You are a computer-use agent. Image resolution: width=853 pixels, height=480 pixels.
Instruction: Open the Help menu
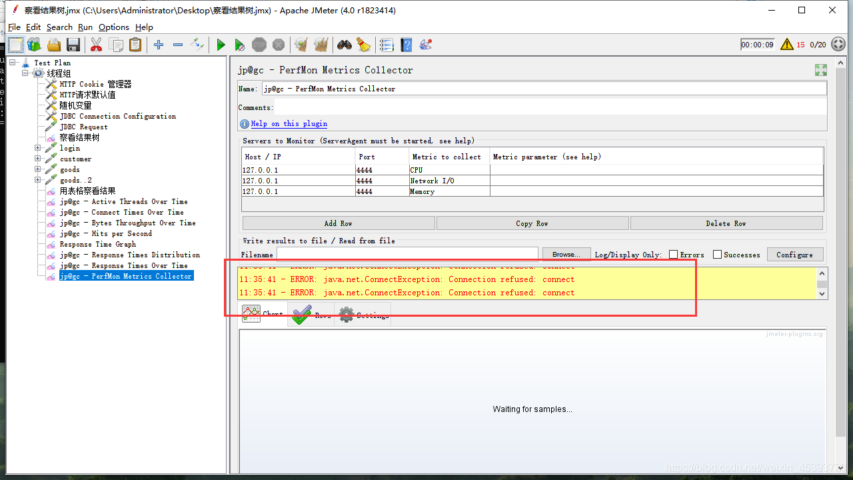pyautogui.click(x=144, y=27)
